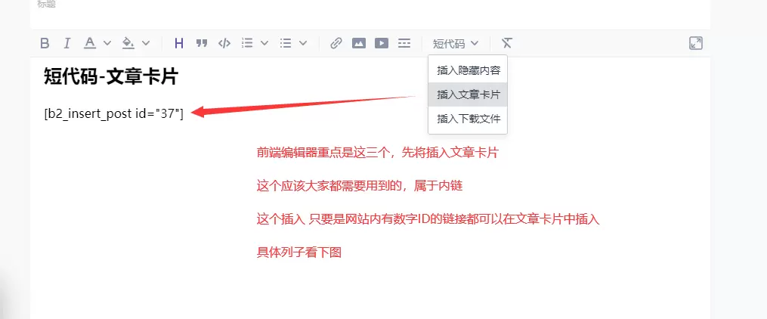Viewport: 767px width, 319px height.
Task: Insert a video with the play icon
Action: click(382, 43)
